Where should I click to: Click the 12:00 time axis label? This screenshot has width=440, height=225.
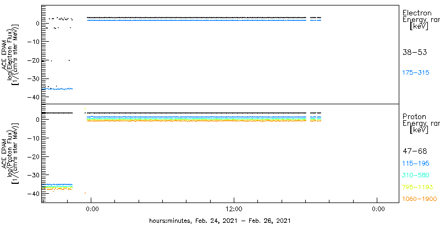pos(234,209)
